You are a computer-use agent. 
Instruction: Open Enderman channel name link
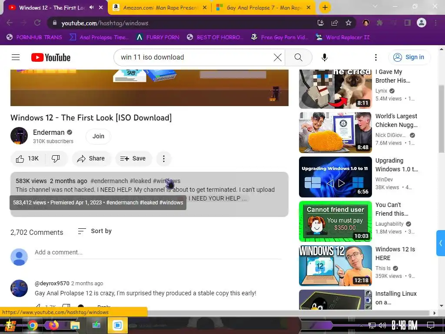pyautogui.click(x=49, y=132)
